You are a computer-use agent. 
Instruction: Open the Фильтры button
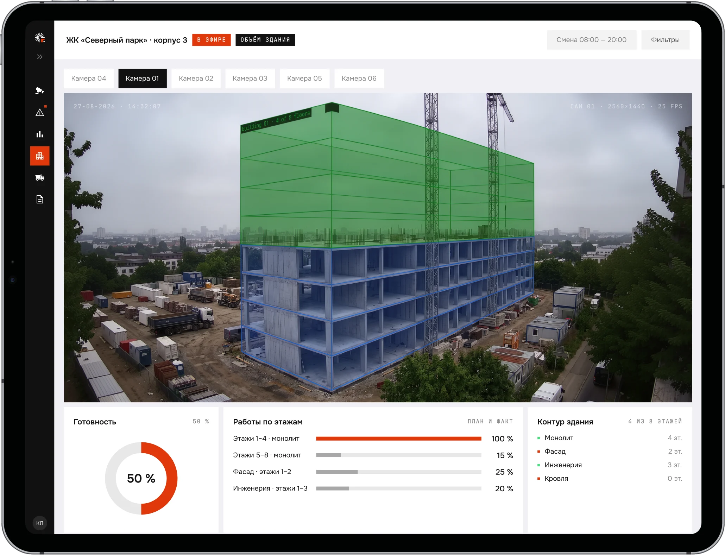665,40
